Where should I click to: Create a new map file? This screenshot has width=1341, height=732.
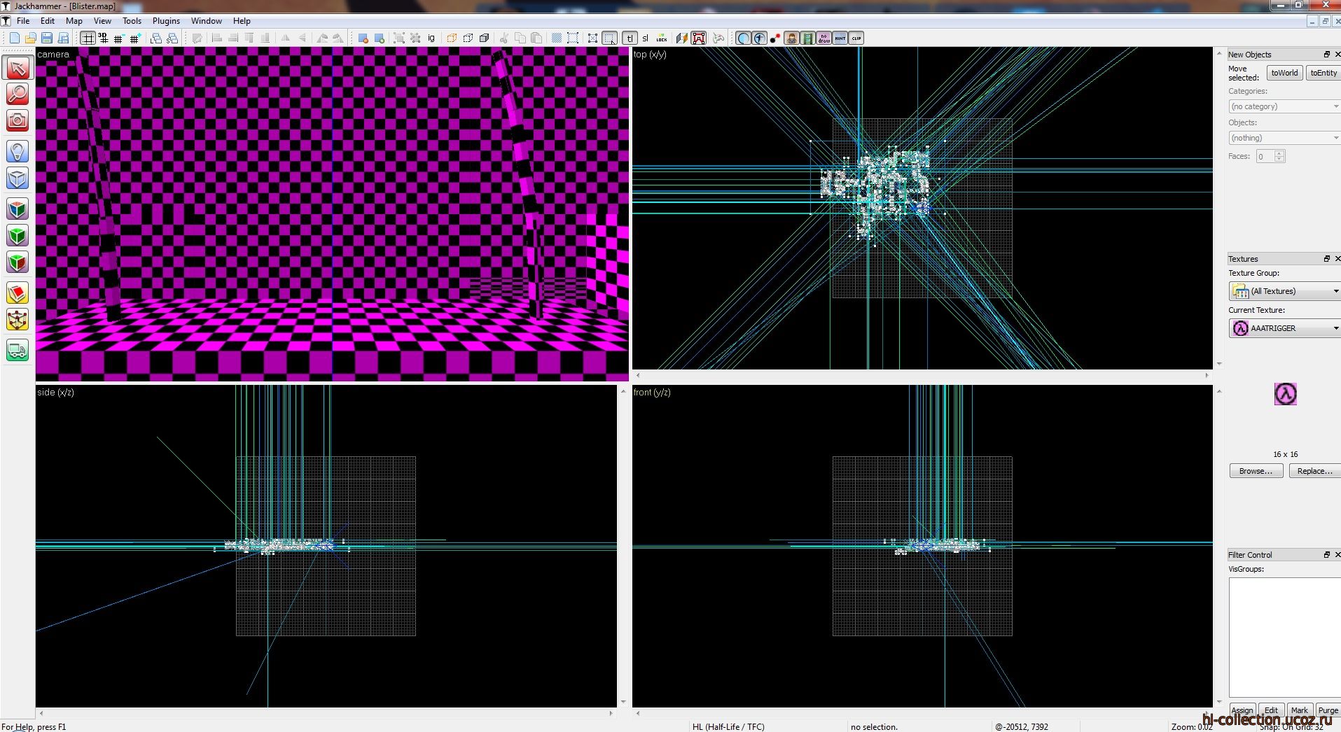pos(15,38)
